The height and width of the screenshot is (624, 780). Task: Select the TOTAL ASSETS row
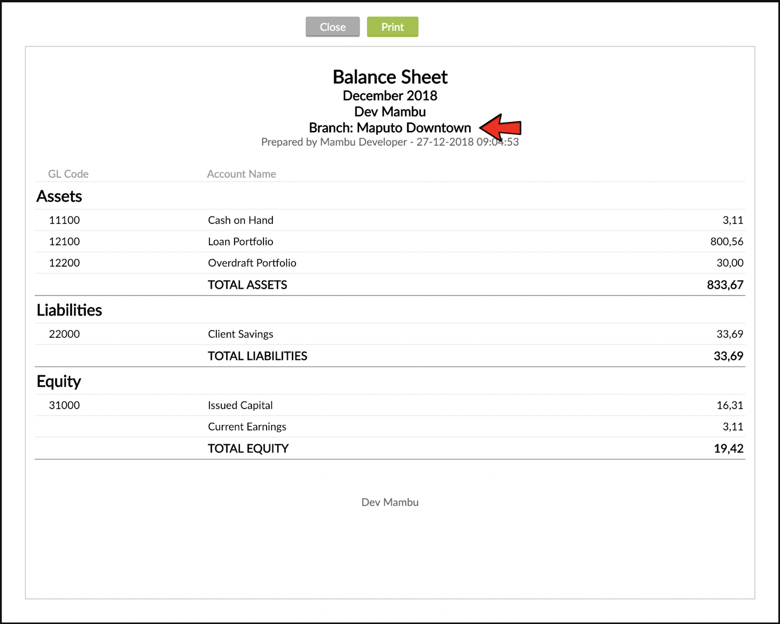coord(247,285)
